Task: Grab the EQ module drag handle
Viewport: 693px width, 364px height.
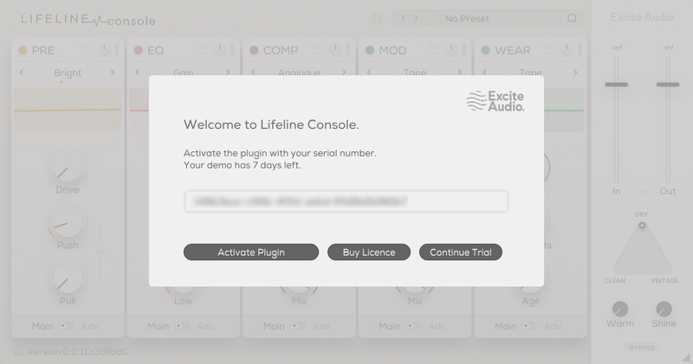Action: click(x=232, y=49)
